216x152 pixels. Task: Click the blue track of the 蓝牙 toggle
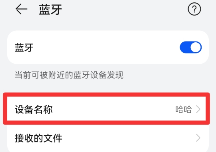[x=185, y=47]
